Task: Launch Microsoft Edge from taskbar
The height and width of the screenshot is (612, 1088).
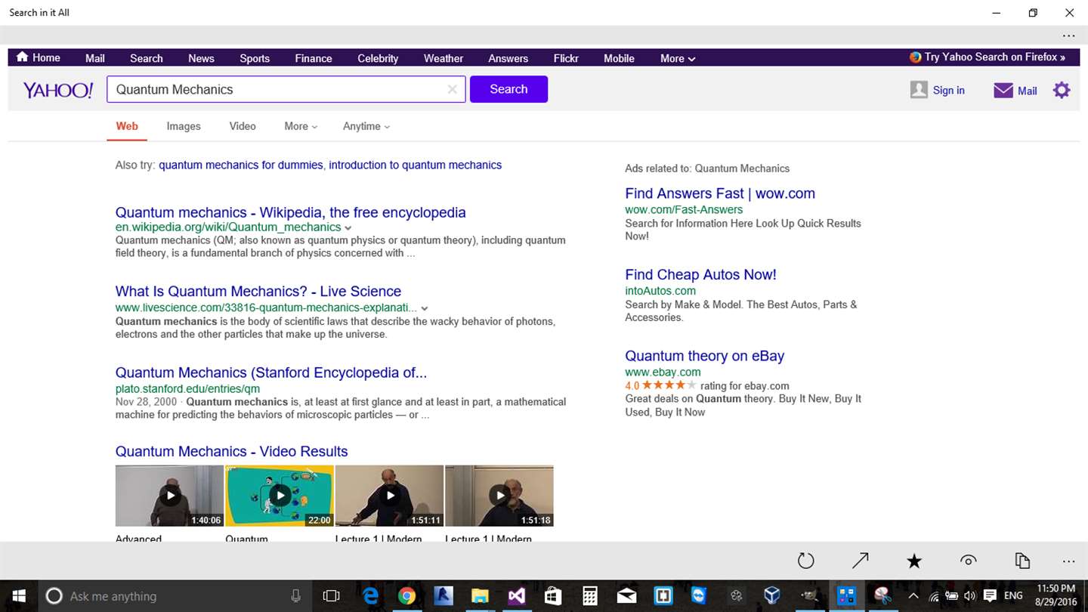Action: pos(370,596)
